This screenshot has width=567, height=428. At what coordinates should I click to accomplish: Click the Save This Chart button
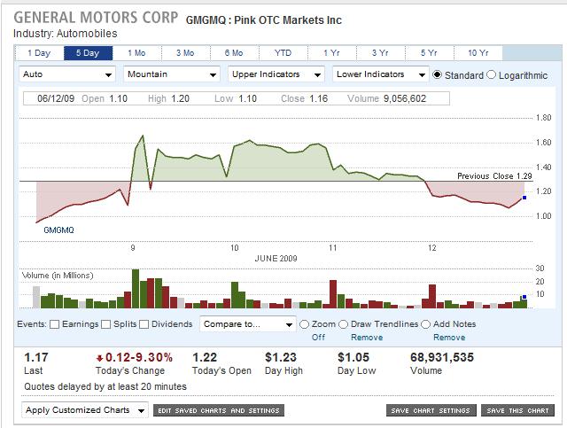coord(517,410)
